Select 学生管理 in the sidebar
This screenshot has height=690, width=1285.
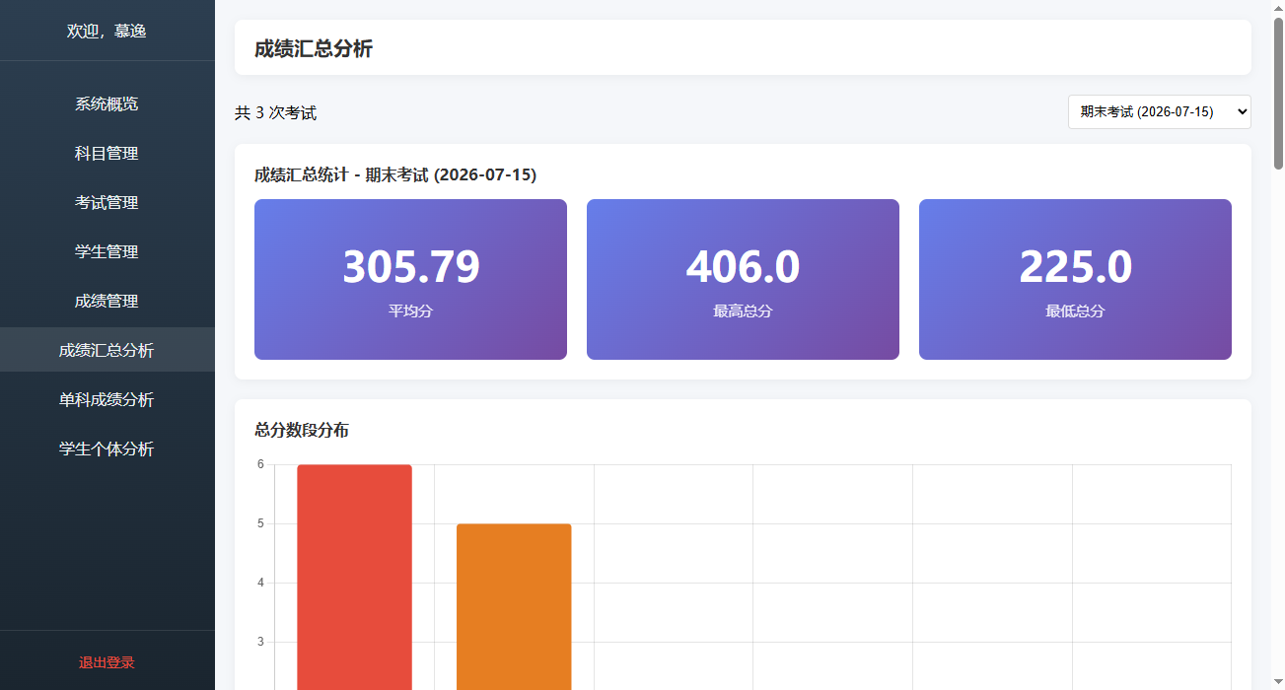pyautogui.click(x=107, y=252)
